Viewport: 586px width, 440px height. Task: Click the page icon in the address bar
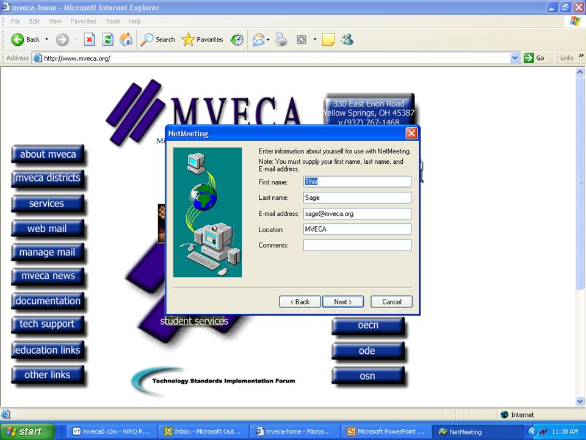coord(37,58)
